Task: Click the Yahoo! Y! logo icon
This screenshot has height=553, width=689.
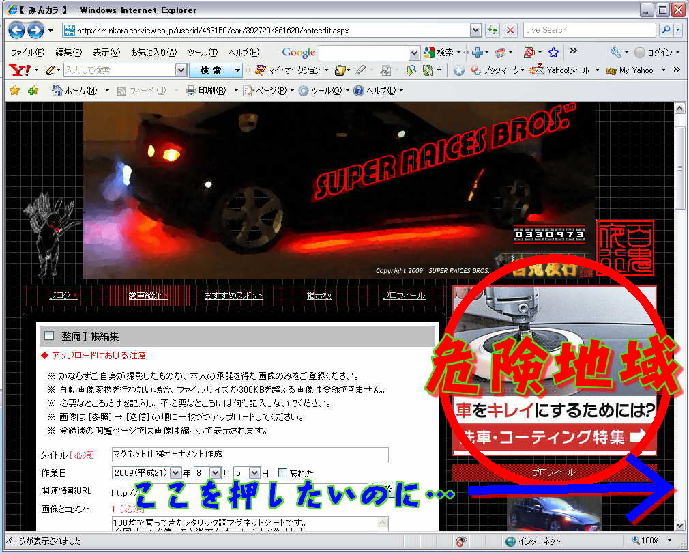Action: [x=20, y=70]
